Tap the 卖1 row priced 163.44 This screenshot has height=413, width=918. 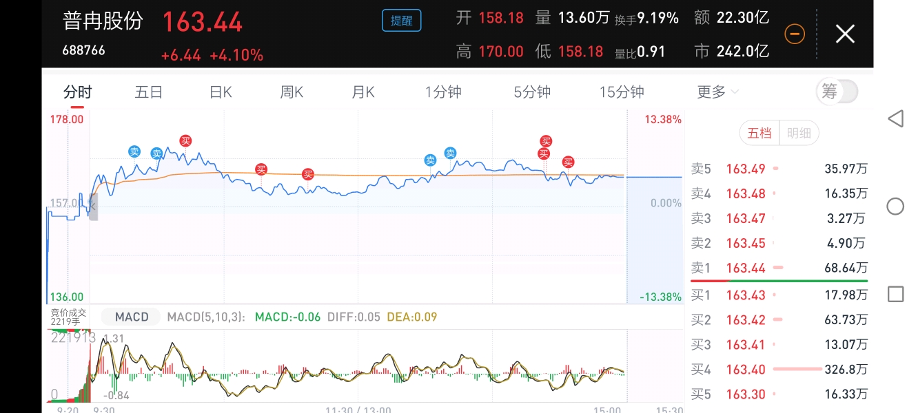pyautogui.click(x=779, y=268)
